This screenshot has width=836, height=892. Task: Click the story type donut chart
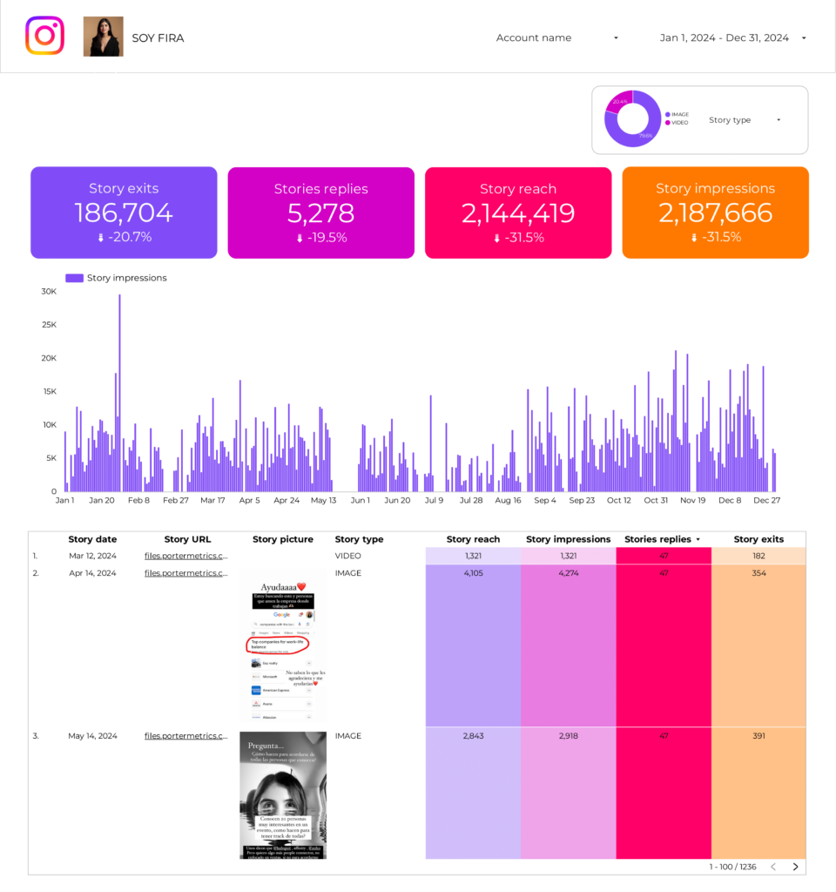tap(633, 118)
